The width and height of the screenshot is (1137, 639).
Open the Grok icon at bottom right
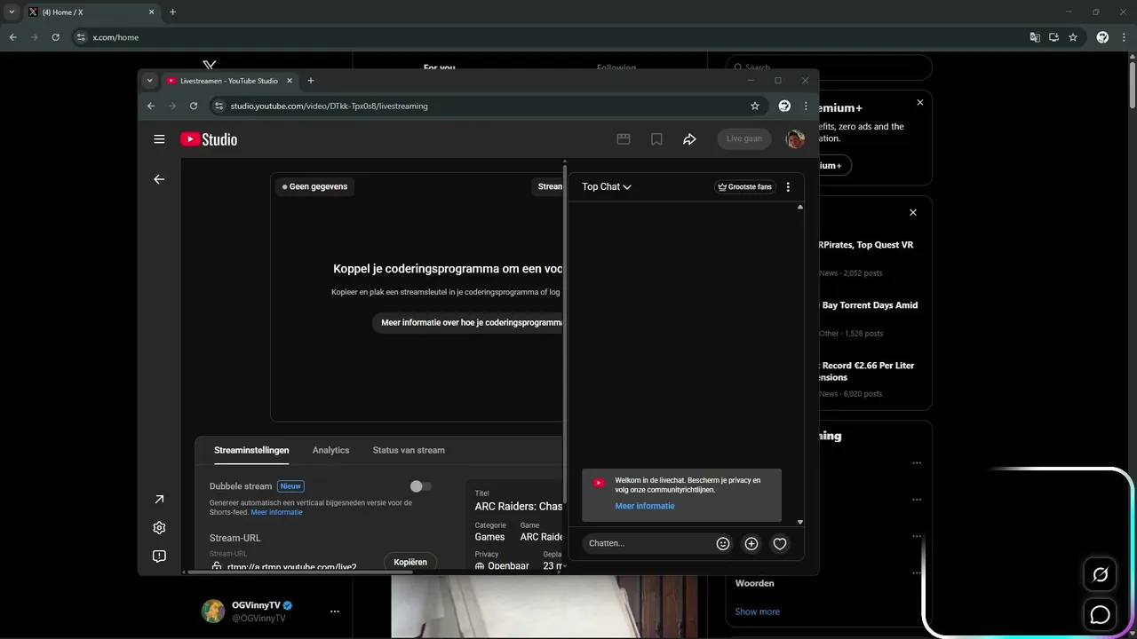coord(1100,575)
